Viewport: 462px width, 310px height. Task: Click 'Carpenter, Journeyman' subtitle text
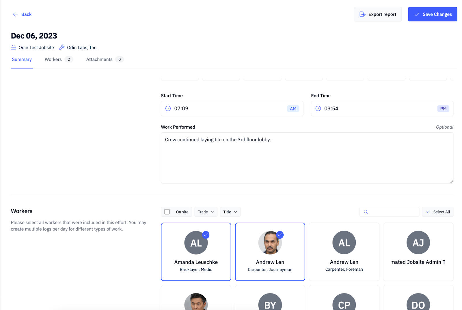tap(270, 270)
